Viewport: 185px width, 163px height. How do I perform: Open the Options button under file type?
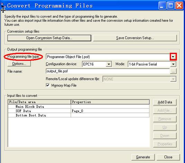pyautogui.click(x=19, y=64)
